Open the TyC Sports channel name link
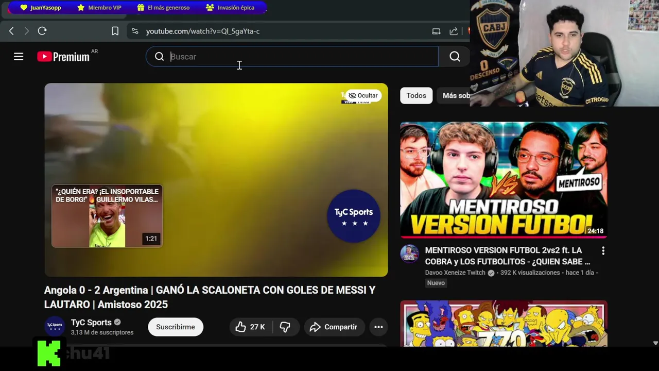 pyautogui.click(x=91, y=323)
